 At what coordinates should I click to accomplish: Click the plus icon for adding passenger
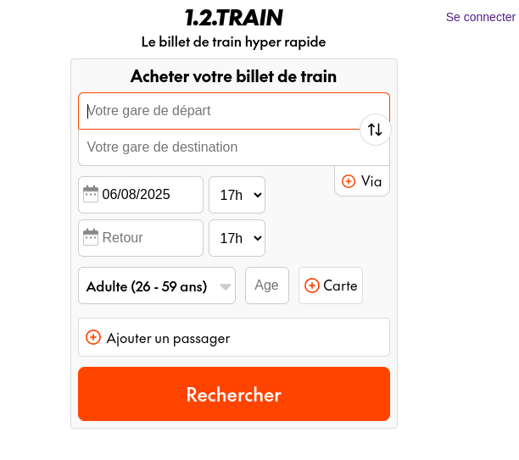pos(93,337)
